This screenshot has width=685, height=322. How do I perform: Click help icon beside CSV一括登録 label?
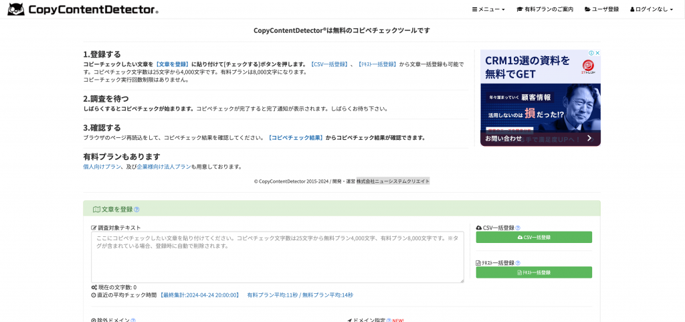[518, 228]
